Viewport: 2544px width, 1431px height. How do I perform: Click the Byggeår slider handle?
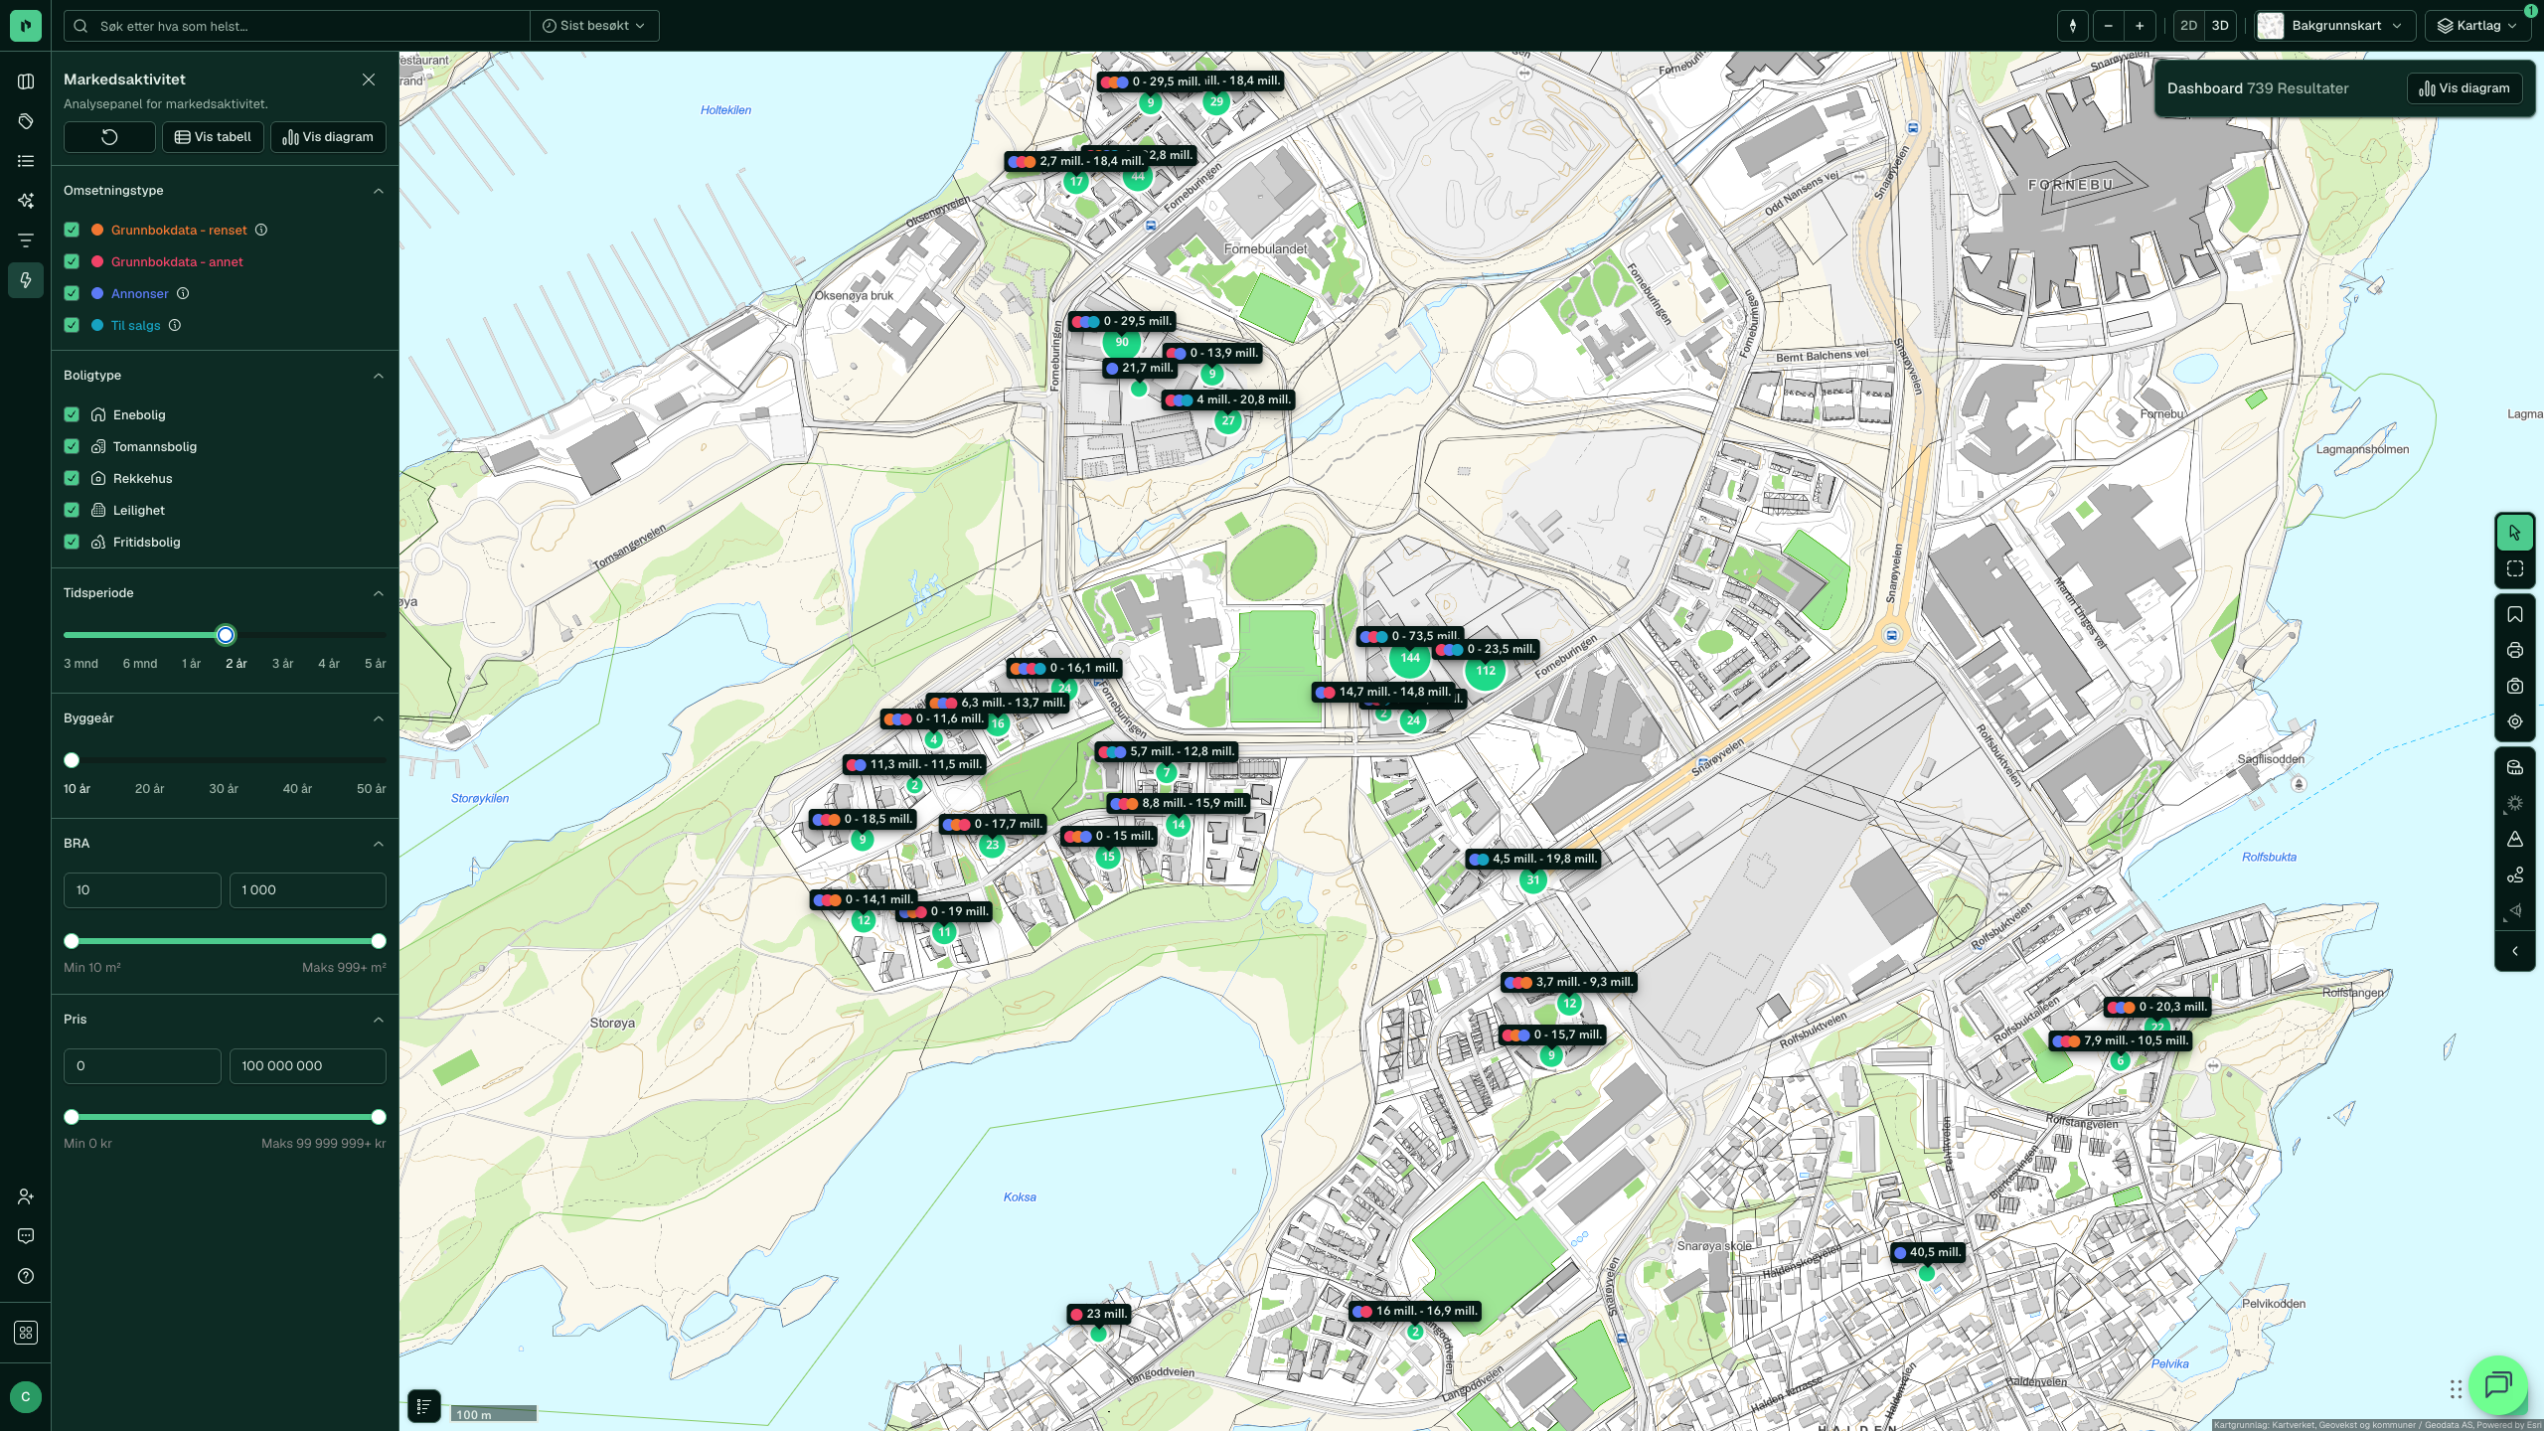pos(72,760)
